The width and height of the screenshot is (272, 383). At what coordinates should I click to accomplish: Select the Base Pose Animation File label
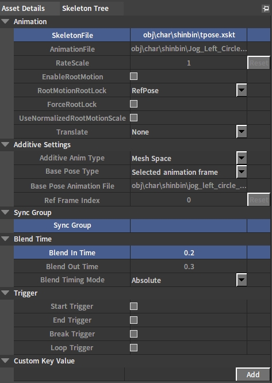pos(72,186)
